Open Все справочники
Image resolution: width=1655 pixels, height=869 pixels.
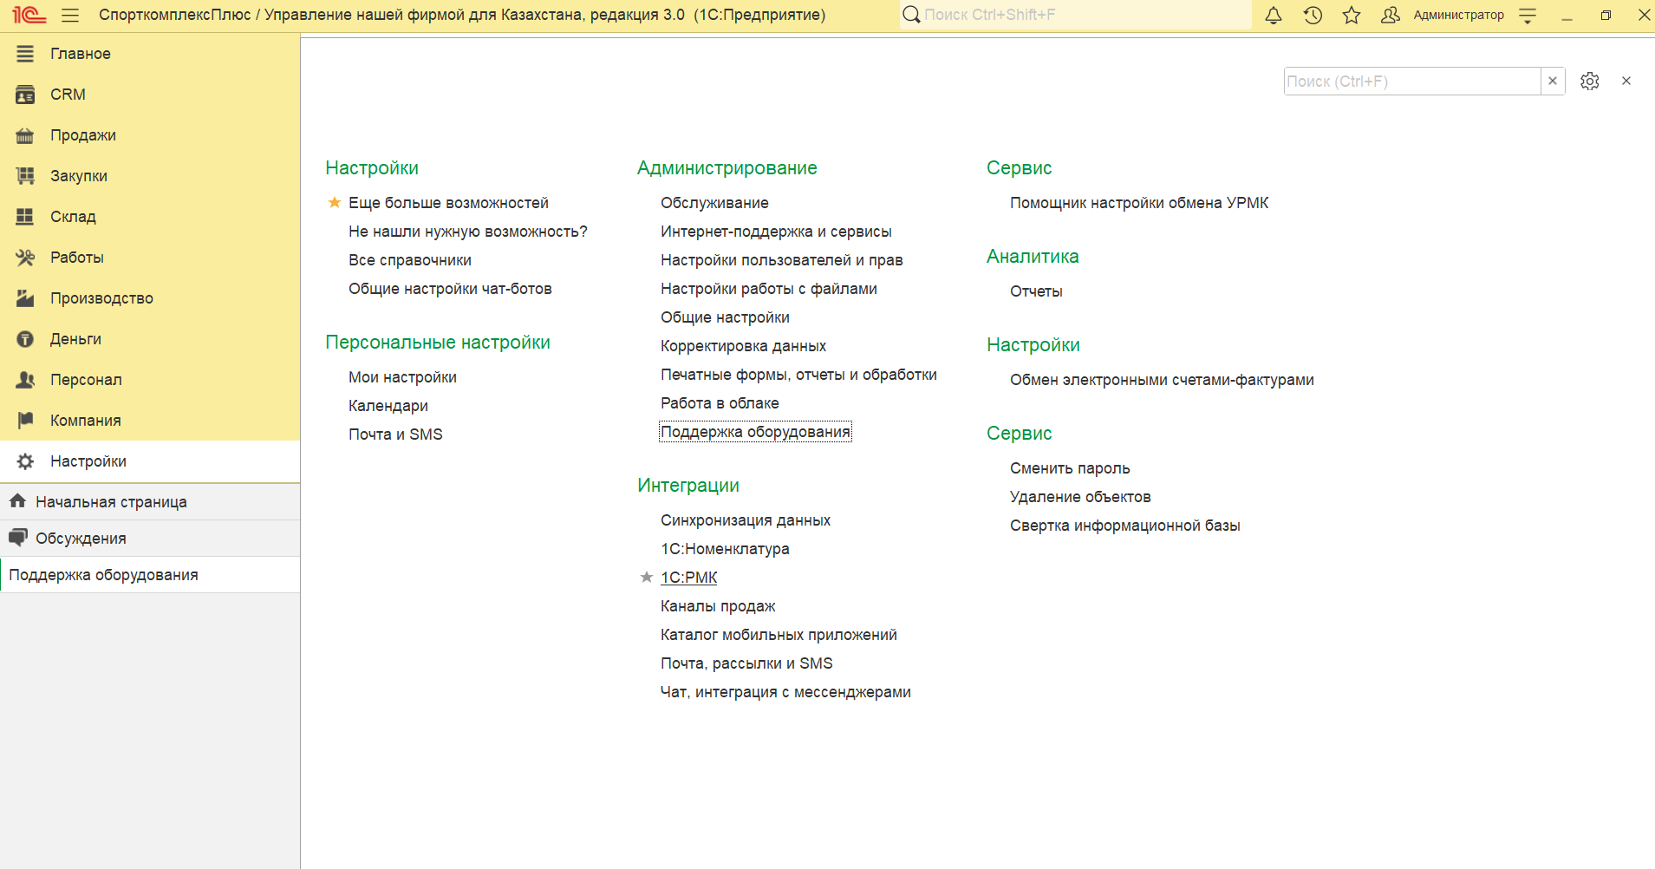pos(410,260)
